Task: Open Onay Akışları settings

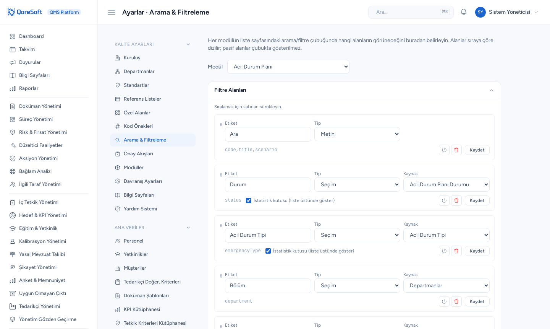Action: (x=153, y=154)
